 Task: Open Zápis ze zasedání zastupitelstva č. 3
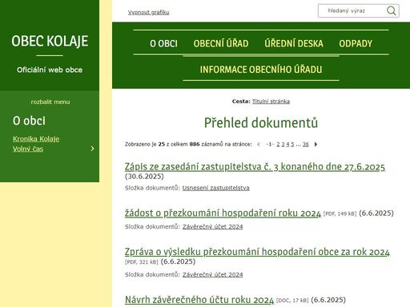coord(255,167)
